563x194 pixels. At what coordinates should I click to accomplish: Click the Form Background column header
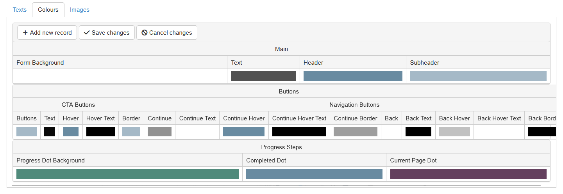[x=120, y=62]
